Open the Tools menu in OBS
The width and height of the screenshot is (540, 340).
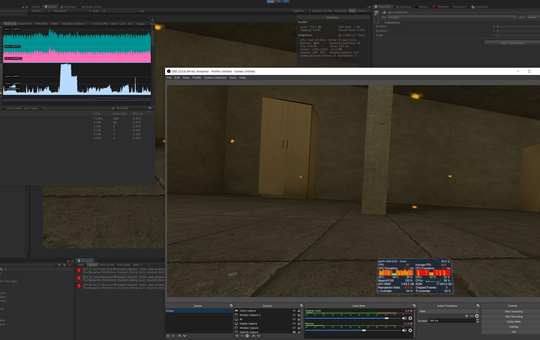pyautogui.click(x=232, y=78)
